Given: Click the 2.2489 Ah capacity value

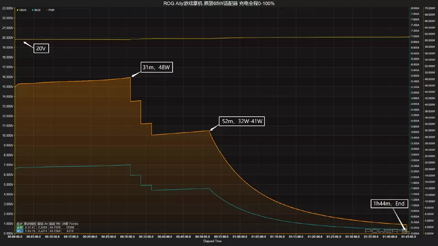Looking at the screenshot, I should (42, 227).
